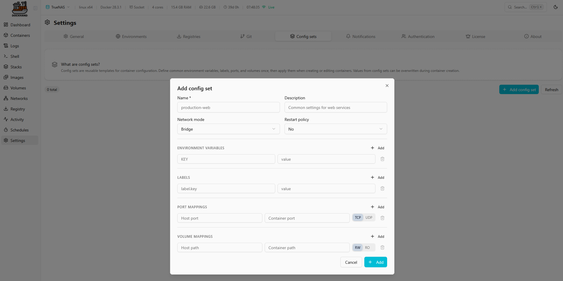Collapse the sidebar panel icon
The height and width of the screenshot is (281, 563).
pos(35,8)
